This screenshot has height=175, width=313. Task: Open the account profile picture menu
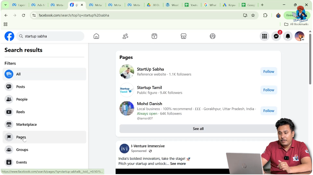click(300, 36)
